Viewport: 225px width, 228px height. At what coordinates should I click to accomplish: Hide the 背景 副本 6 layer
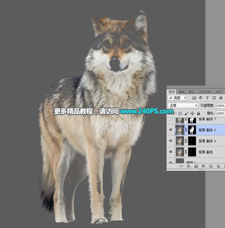click(171, 141)
